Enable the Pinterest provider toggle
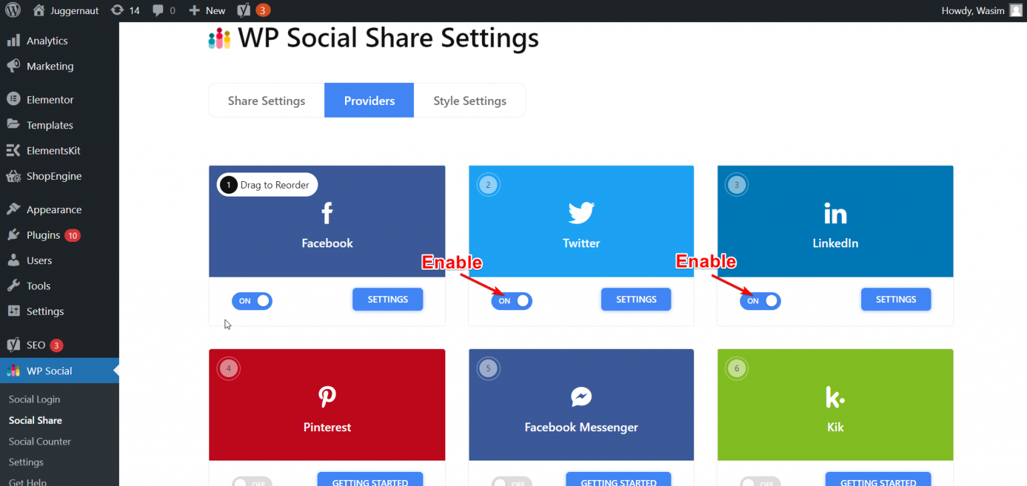The width and height of the screenshot is (1027, 486). tap(252, 481)
